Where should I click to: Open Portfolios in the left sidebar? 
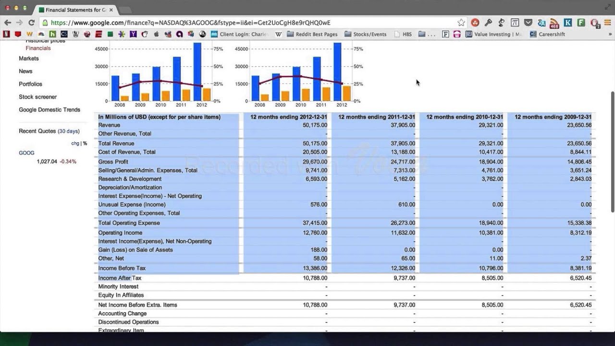pos(31,84)
